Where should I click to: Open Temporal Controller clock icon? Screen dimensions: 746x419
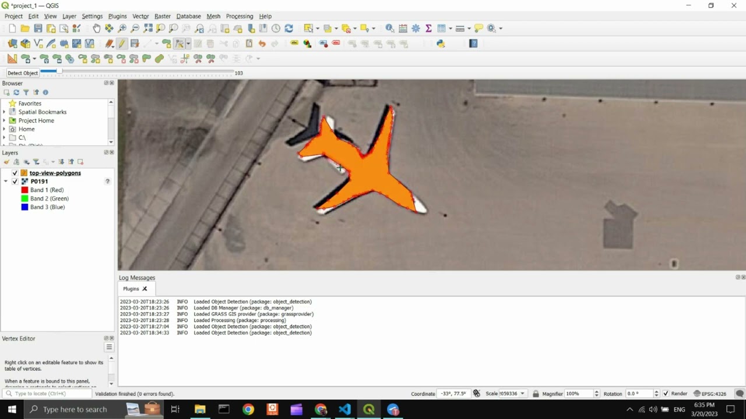pyautogui.click(x=276, y=28)
